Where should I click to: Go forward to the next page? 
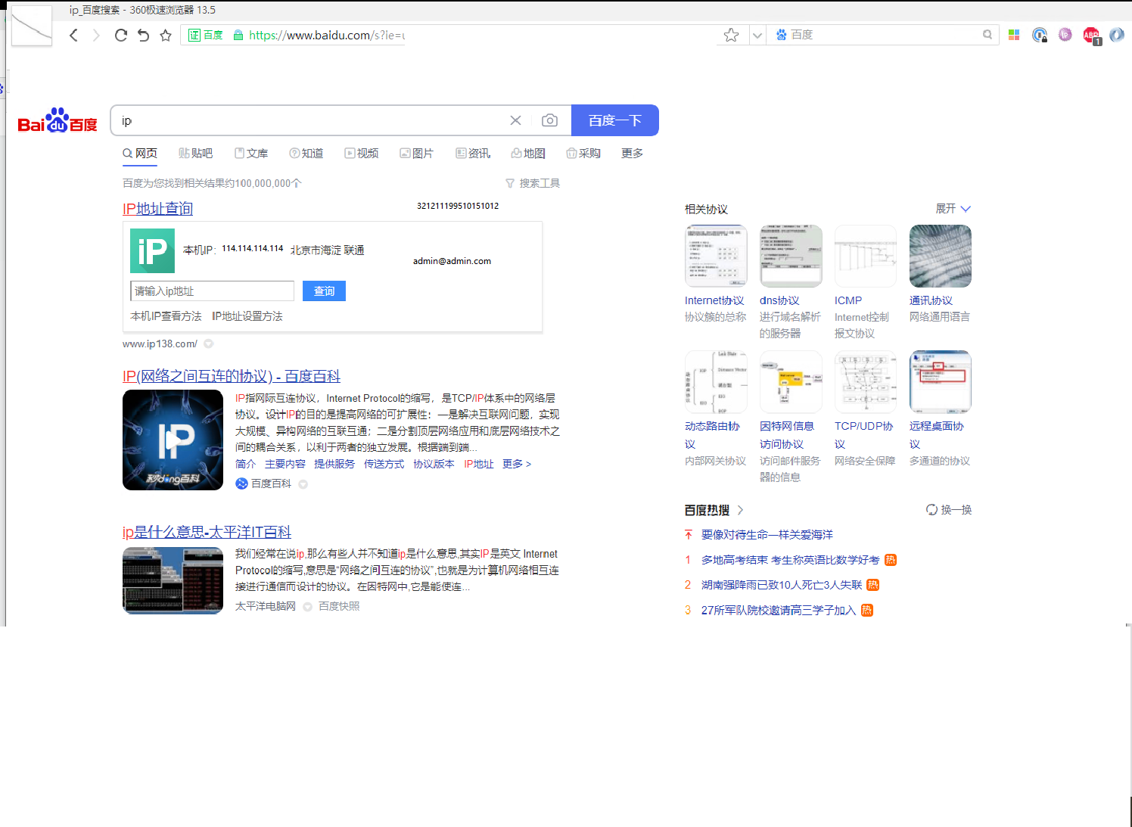(x=96, y=35)
